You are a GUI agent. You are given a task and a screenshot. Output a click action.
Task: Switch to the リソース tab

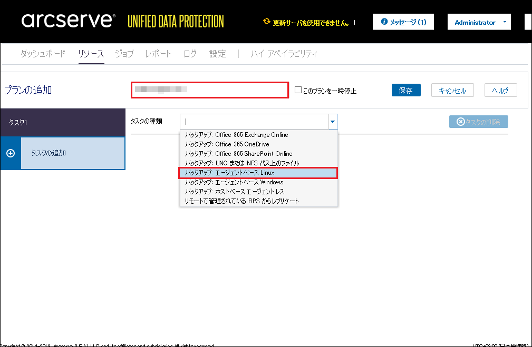point(91,54)
